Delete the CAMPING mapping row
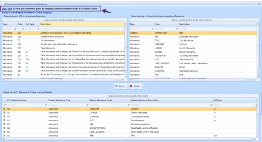 [x=4, y=117]
